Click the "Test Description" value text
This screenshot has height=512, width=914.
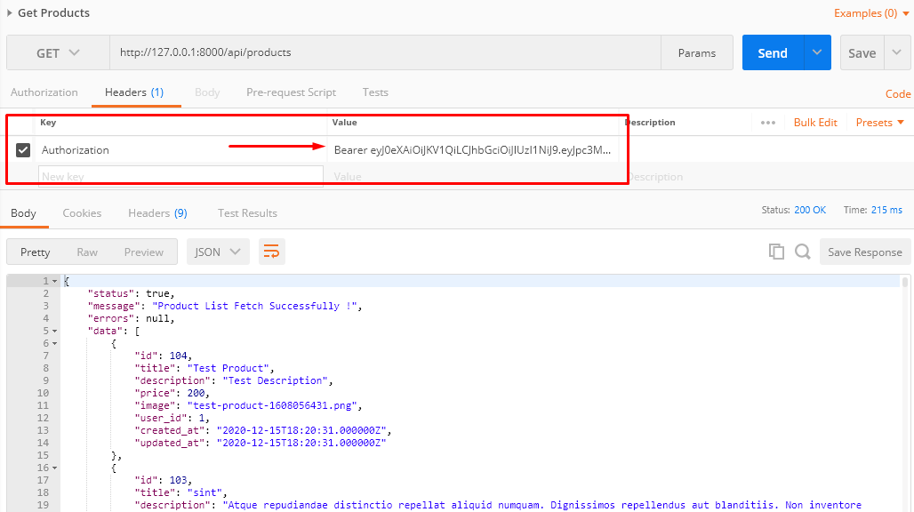click(275, 380)
